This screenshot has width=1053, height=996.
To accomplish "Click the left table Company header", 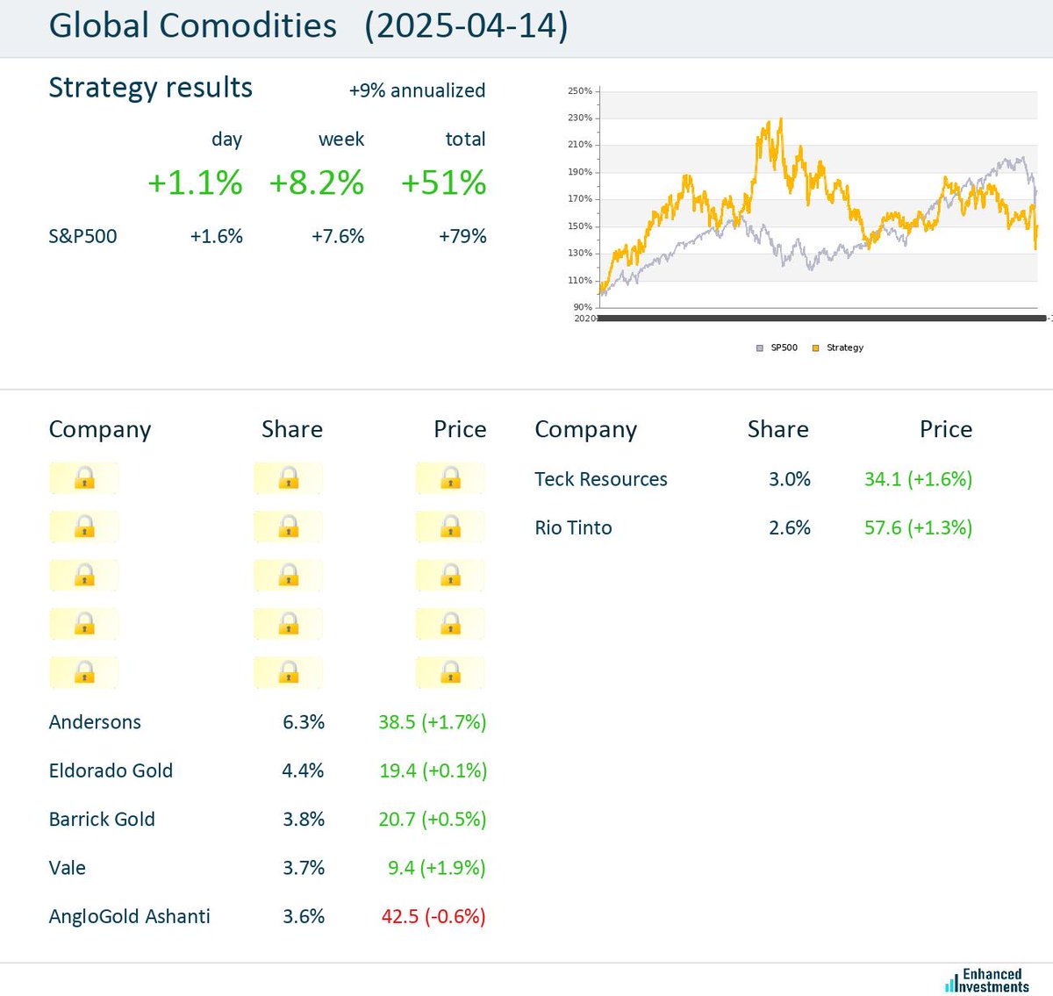I will pyautogui.click(x=100, y=430).
